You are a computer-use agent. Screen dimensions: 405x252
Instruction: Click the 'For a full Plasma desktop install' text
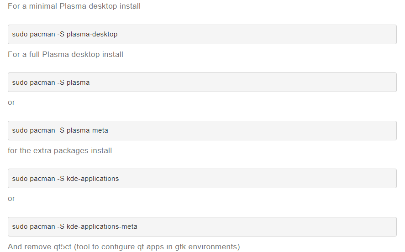pos(65,54)
